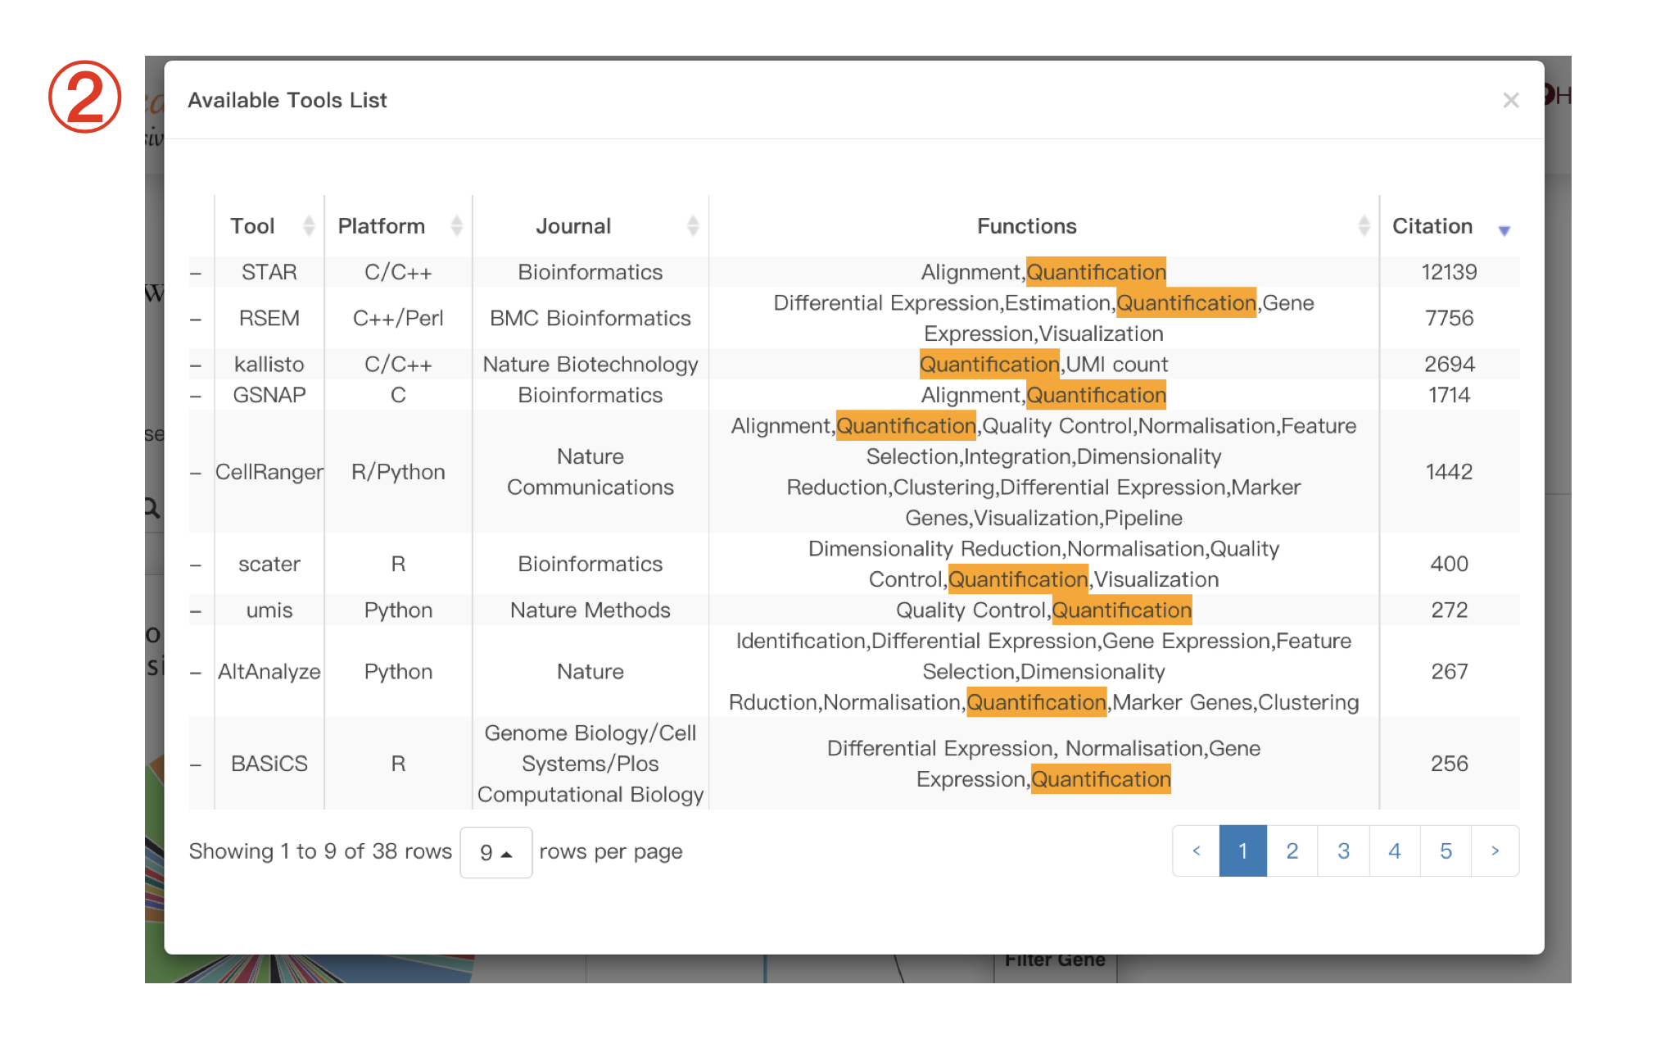Click page 5 navigation button
1674x1057 pixels.
pos(1448,884)
